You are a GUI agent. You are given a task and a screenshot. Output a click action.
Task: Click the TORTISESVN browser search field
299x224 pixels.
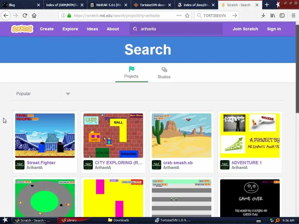pos(216,16)
